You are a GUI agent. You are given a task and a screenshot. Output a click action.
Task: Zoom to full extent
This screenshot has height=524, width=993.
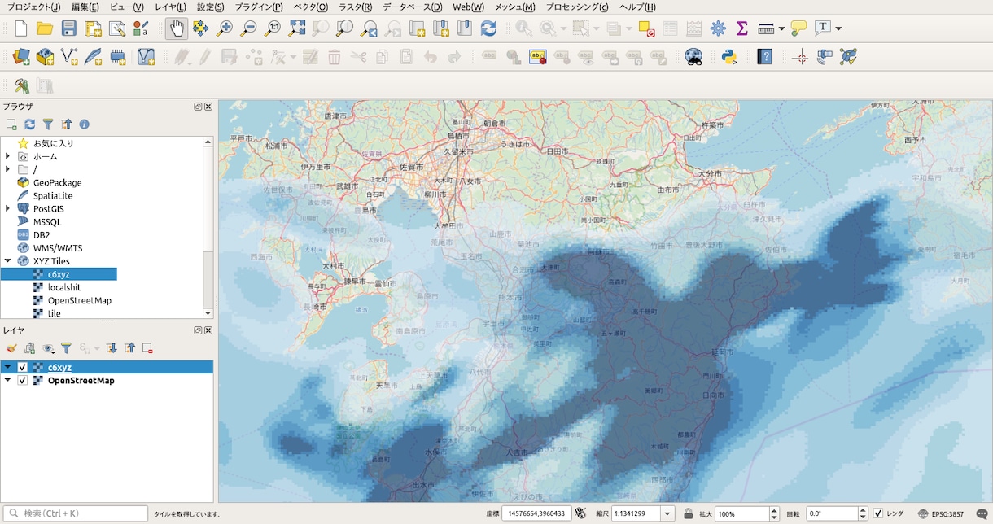pos(297,28)
